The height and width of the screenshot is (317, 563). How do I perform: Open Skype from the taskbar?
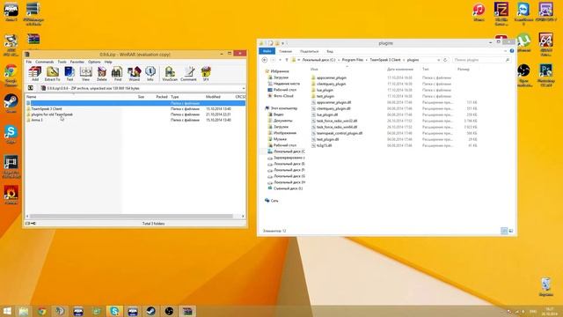point(114,311)
